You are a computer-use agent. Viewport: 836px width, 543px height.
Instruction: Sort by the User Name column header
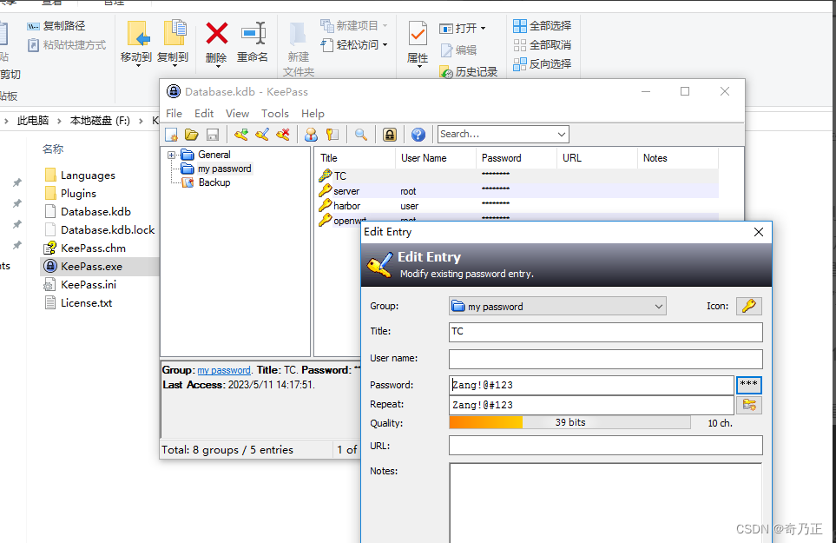click(436, 158)
